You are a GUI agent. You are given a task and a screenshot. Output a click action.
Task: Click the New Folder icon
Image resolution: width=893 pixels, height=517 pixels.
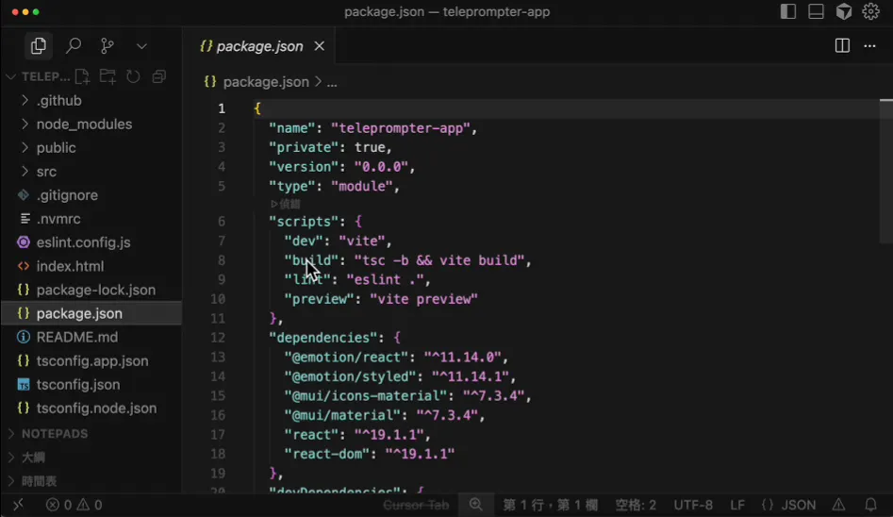click(x=107, y=76)
